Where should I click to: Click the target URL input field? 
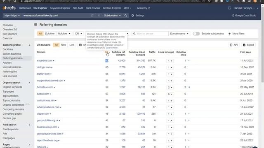point(57,16)
